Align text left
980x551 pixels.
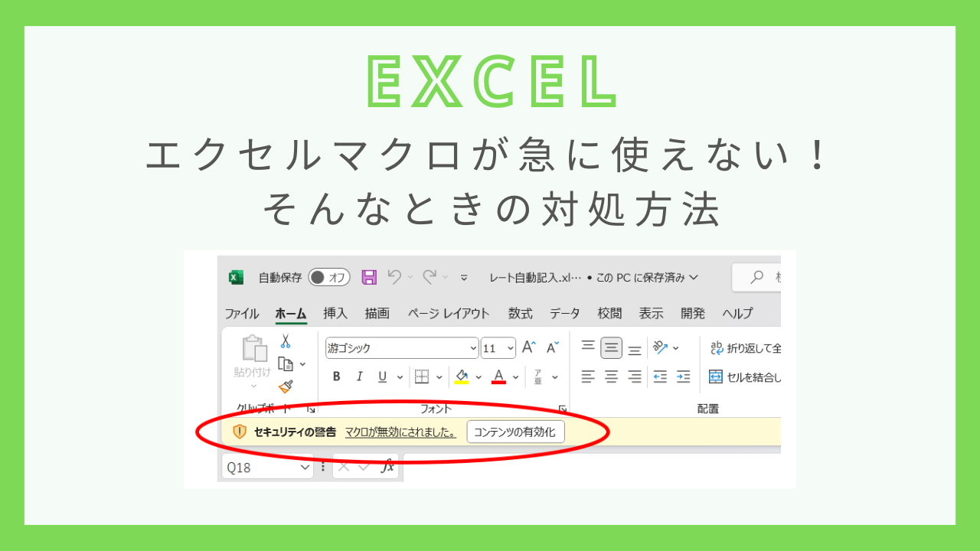pyautogui.click(x=588, y=377)
